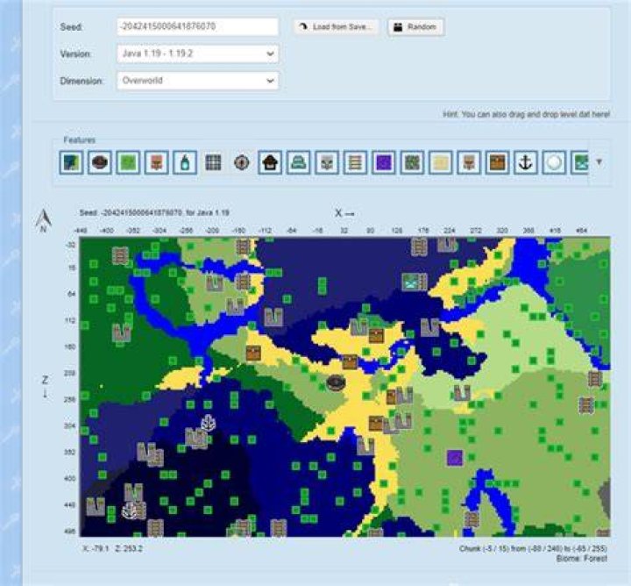Image resolution: width=631 pixels, height=586 pixels.
Task: Click the 'X →' axis label
Action: click(x=344, y=213)
